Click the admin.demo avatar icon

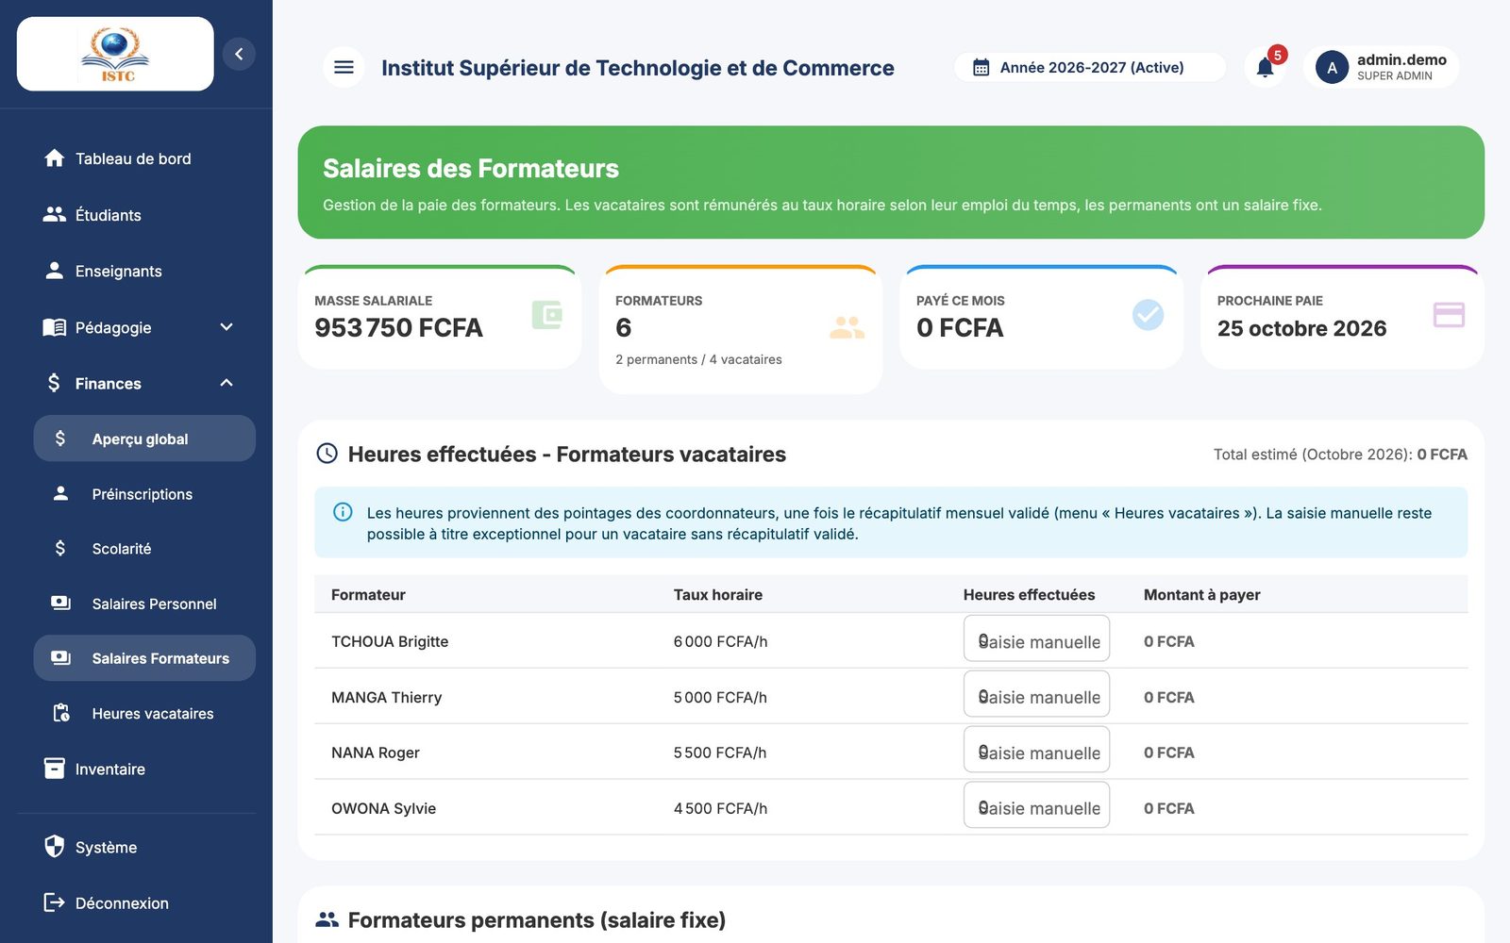[1332, 68]
